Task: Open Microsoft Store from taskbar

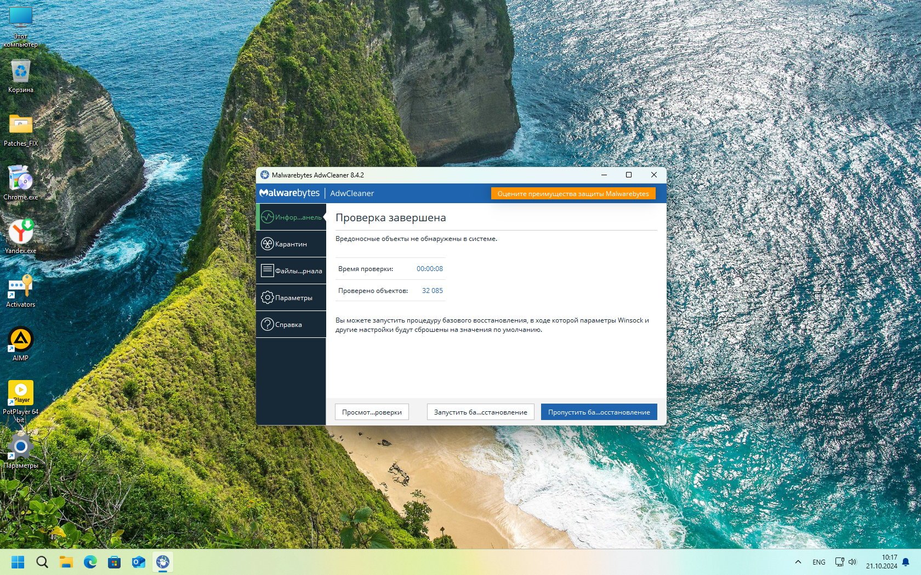Action: 115,562
